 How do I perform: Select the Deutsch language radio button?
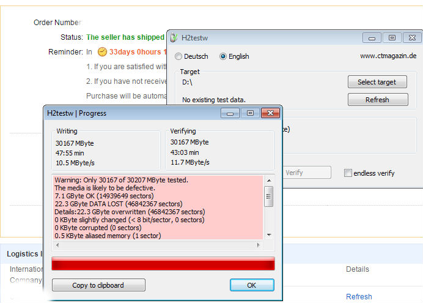[x=178, y=56]
